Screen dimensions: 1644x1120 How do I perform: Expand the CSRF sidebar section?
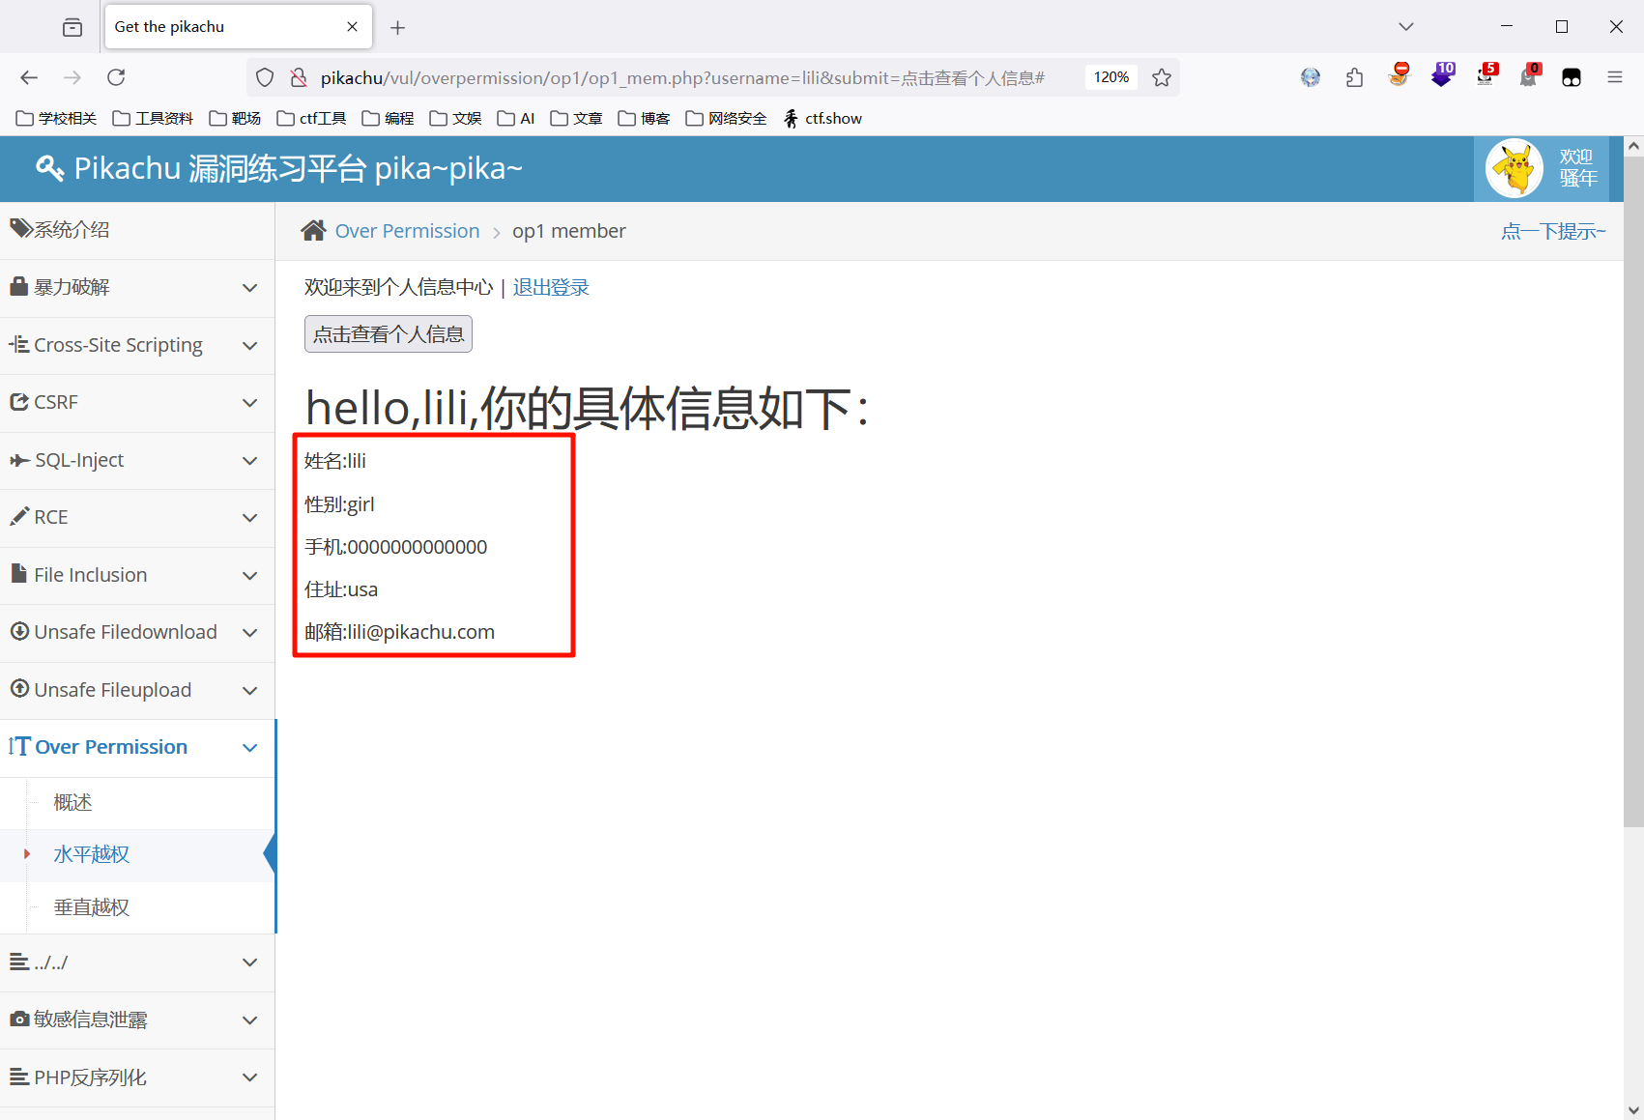point(137,402)
